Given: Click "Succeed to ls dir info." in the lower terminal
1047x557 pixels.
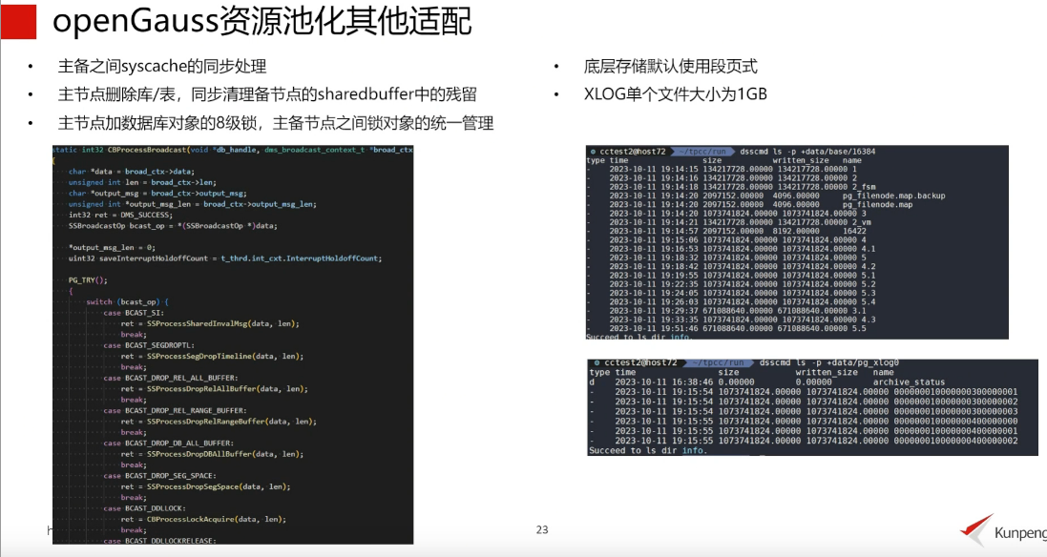Looking at the screenshot, I should [x=648, y=451].
